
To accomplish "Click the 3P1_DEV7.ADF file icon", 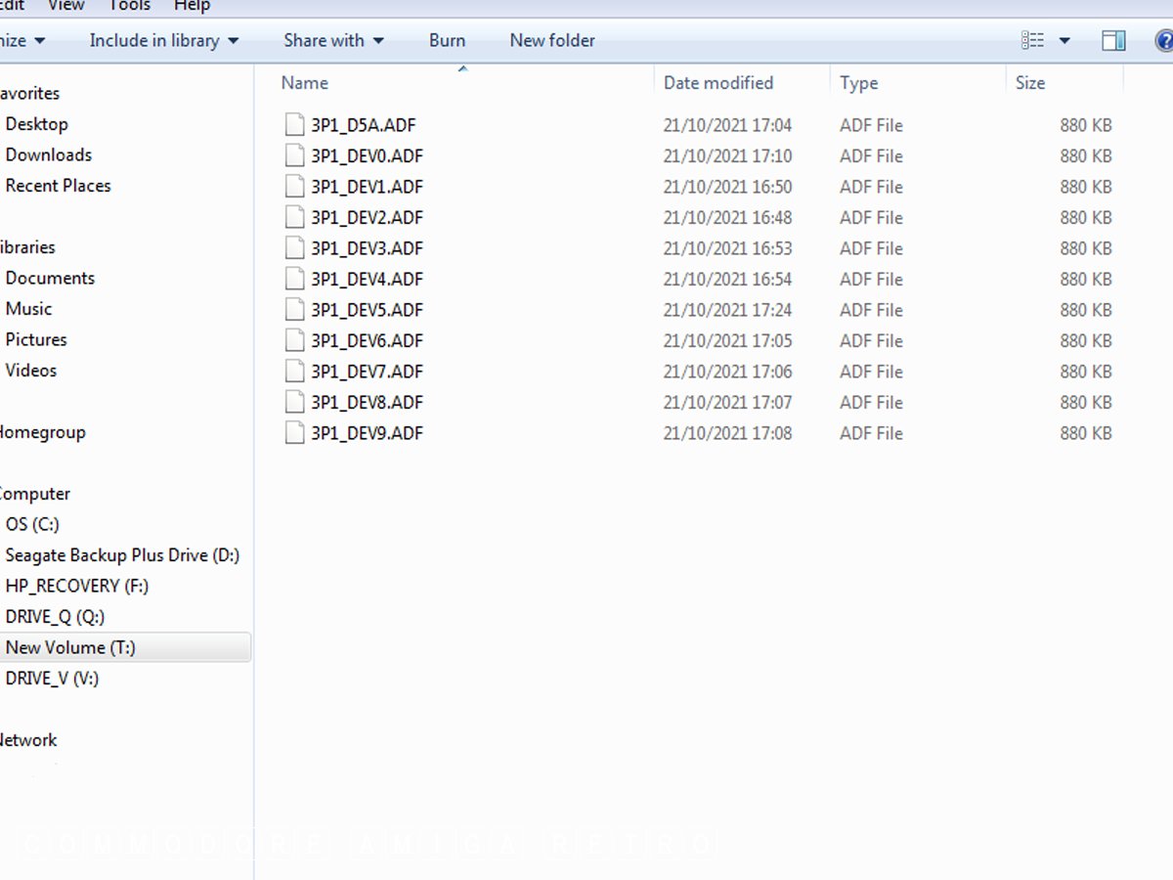I will 294,372.
